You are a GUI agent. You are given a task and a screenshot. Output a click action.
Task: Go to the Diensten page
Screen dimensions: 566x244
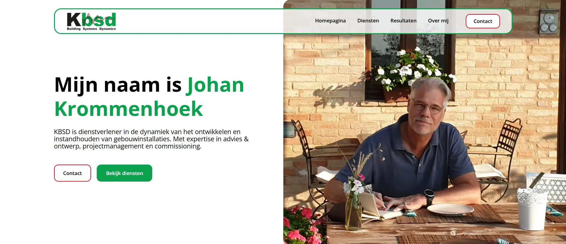coord(368,21)
